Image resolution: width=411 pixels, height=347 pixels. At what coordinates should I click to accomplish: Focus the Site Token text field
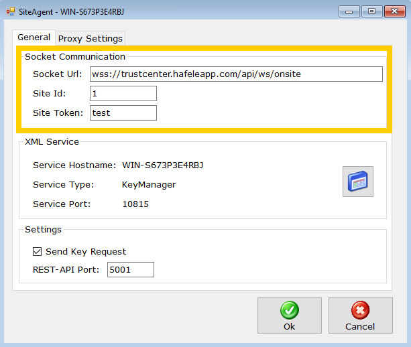tap(123, 113)
